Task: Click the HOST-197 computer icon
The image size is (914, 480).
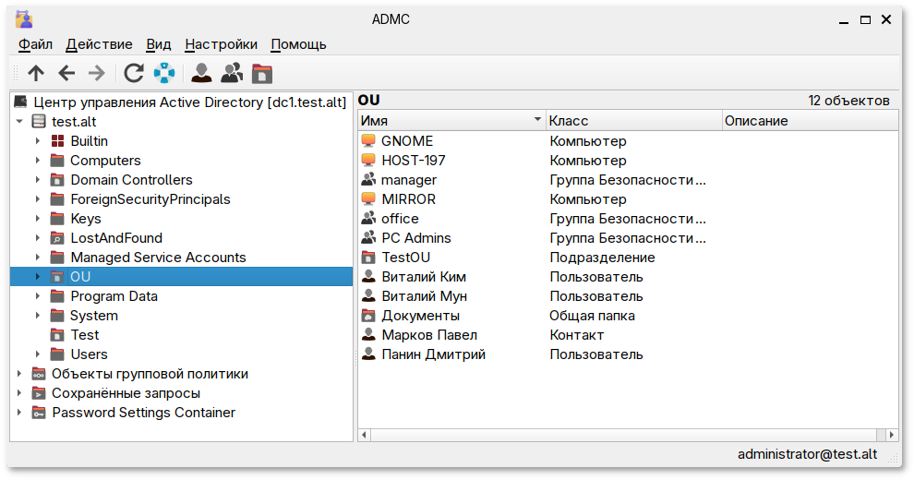Action: pos(368,161)
